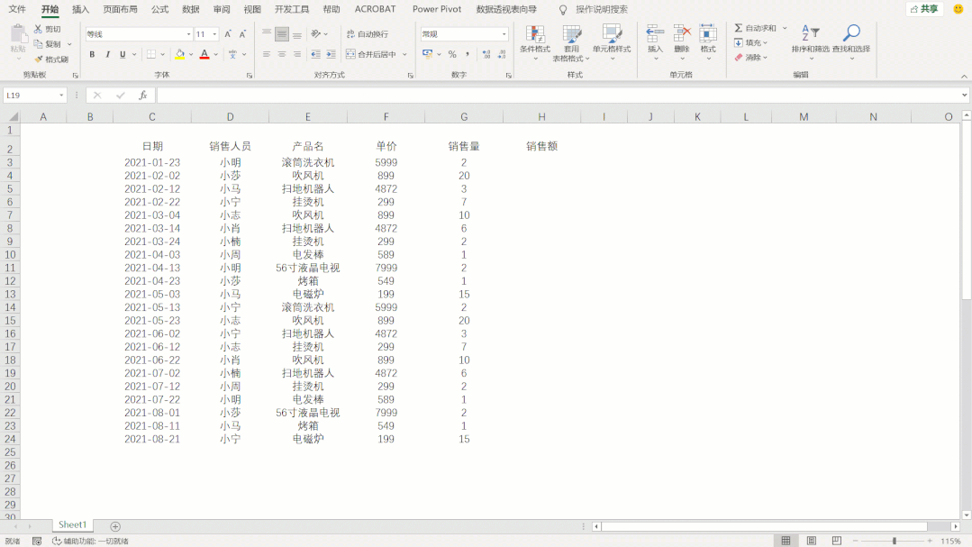Click the Format Painter (格式刷) brush

pyautogui.click(x=51, y=59)
